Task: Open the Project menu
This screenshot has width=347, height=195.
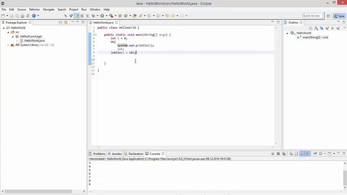Action: [x=74, y=10]
